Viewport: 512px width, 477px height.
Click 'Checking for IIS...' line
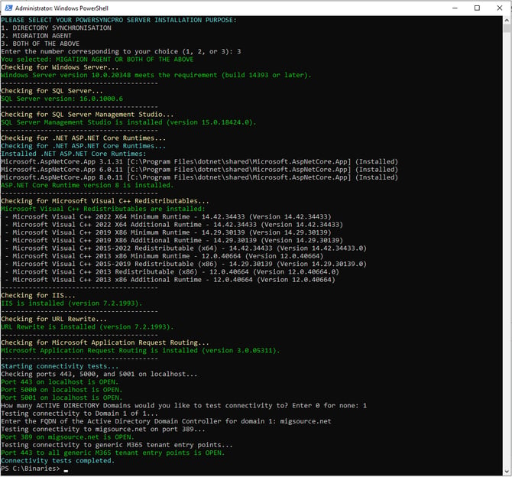pyautogui.click(x=38, y=295)
